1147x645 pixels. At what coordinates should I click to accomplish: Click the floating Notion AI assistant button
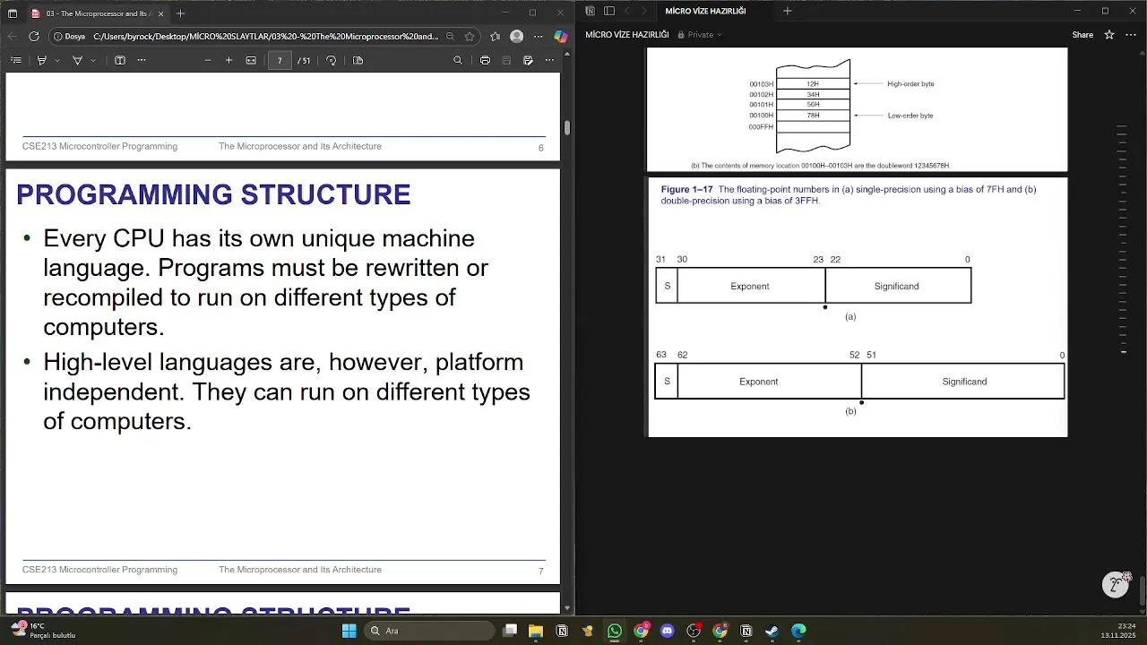pyautogui.click(x=1116, y=585)
